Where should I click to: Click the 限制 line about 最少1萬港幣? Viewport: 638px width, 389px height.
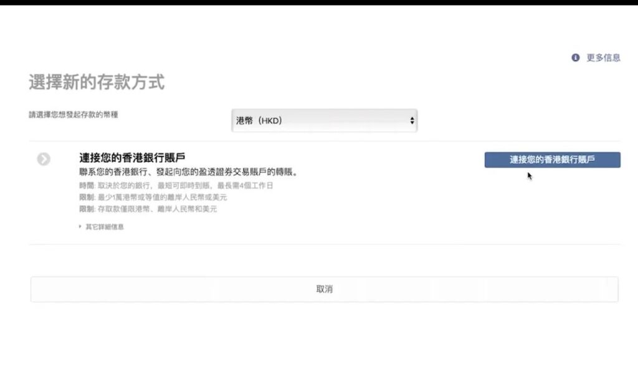click(153, 198)
